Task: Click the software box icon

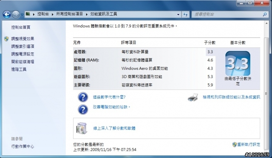Action: (x=82, y=128)
